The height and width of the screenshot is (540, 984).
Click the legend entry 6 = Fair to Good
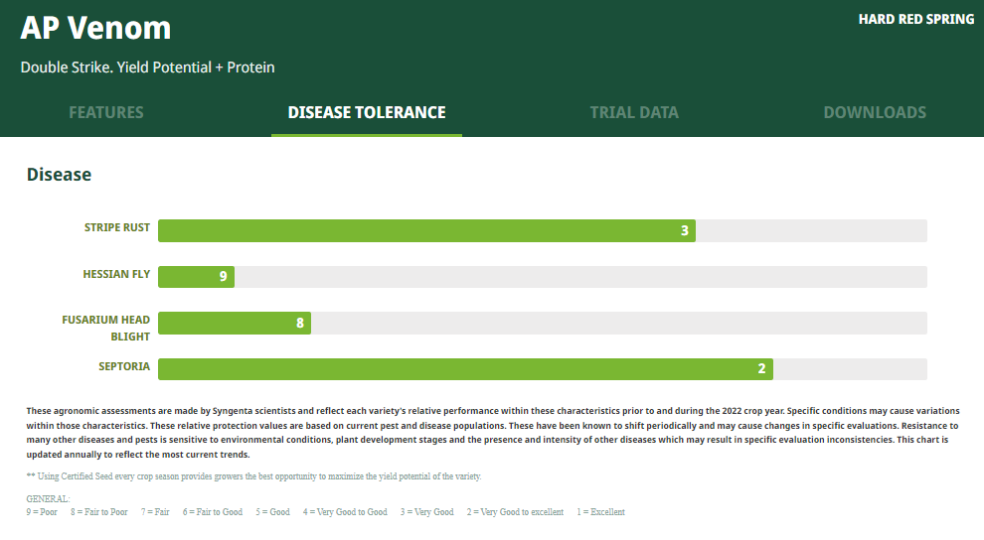(213, 512)
